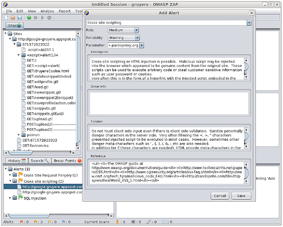
Task: Click the New Session toolbar icon
Action: [6, 17]
